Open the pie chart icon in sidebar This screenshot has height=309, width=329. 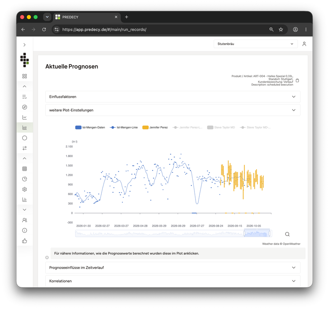[x=24, y=179]
